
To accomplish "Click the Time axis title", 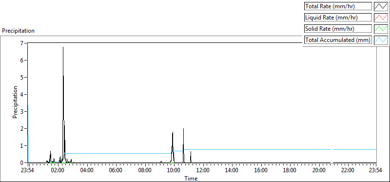I will (x=191, y=178).
